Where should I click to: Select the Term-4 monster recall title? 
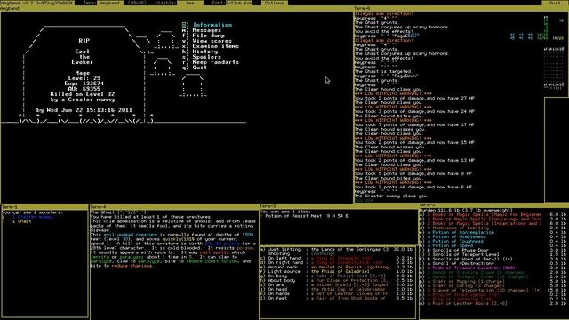[x=99, y=207]
